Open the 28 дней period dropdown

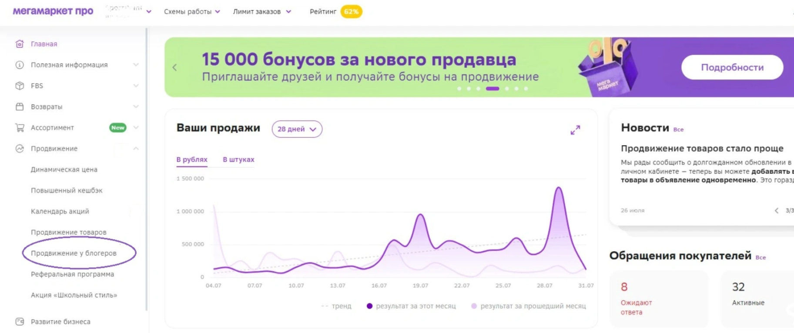297,129
